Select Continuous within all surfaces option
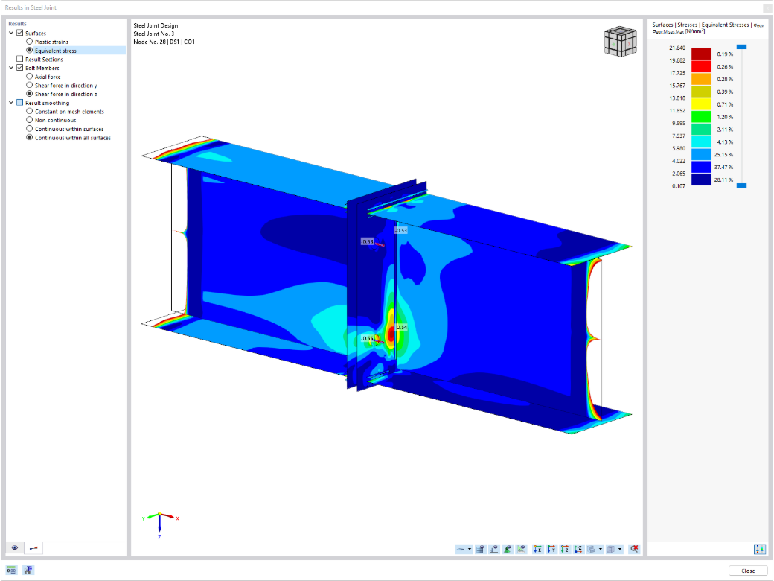Image resolution: width=774 pixels, height=581 pixels. click(x=30, y=137)
